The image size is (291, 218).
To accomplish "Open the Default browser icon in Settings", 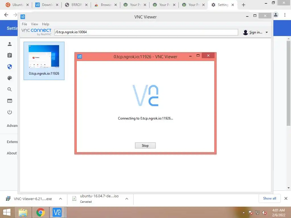I will point(10,101).
